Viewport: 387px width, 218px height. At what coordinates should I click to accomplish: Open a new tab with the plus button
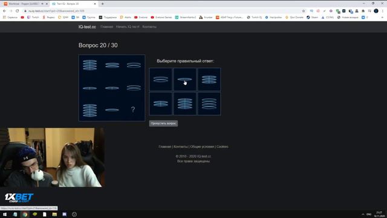pos(102,4)
